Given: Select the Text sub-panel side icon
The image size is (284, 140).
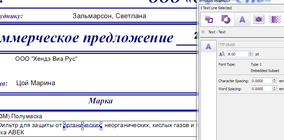Looking at the screenshot, I should tap(208, 47).
